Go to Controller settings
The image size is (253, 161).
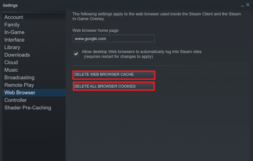(15, 100)
